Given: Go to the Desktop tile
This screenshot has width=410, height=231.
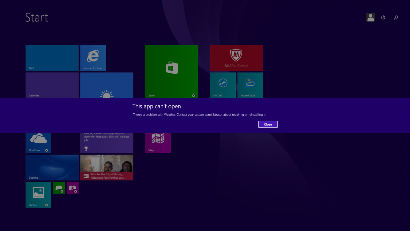Looking at the screenshot, I should pyautogui.click(x=52, y=168).
